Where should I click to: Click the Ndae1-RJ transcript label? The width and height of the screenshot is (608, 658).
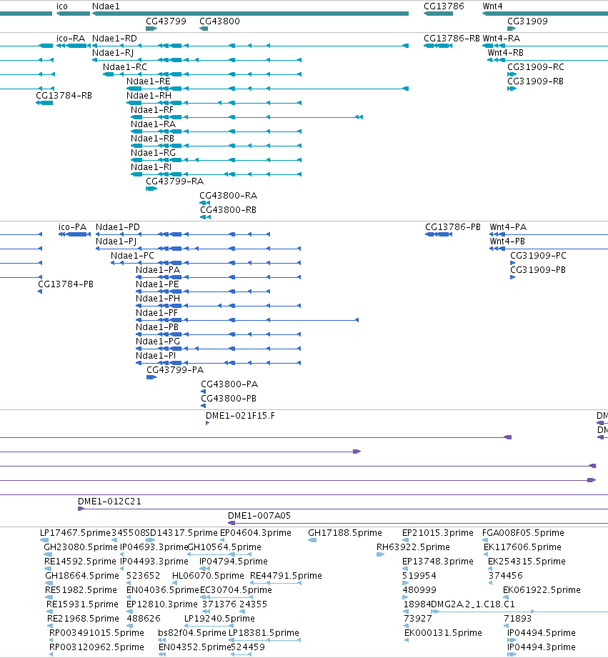(x=113, y=52)
